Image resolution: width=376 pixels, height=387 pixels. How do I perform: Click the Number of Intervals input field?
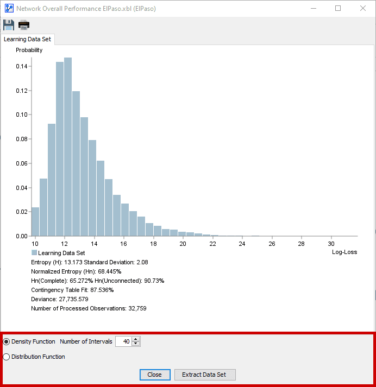(x=124, y=341)
